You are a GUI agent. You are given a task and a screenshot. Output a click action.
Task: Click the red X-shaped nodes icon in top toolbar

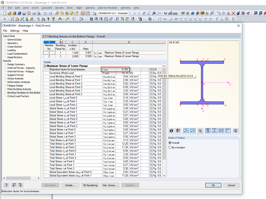pyautogui.click(x=233, y=13)
